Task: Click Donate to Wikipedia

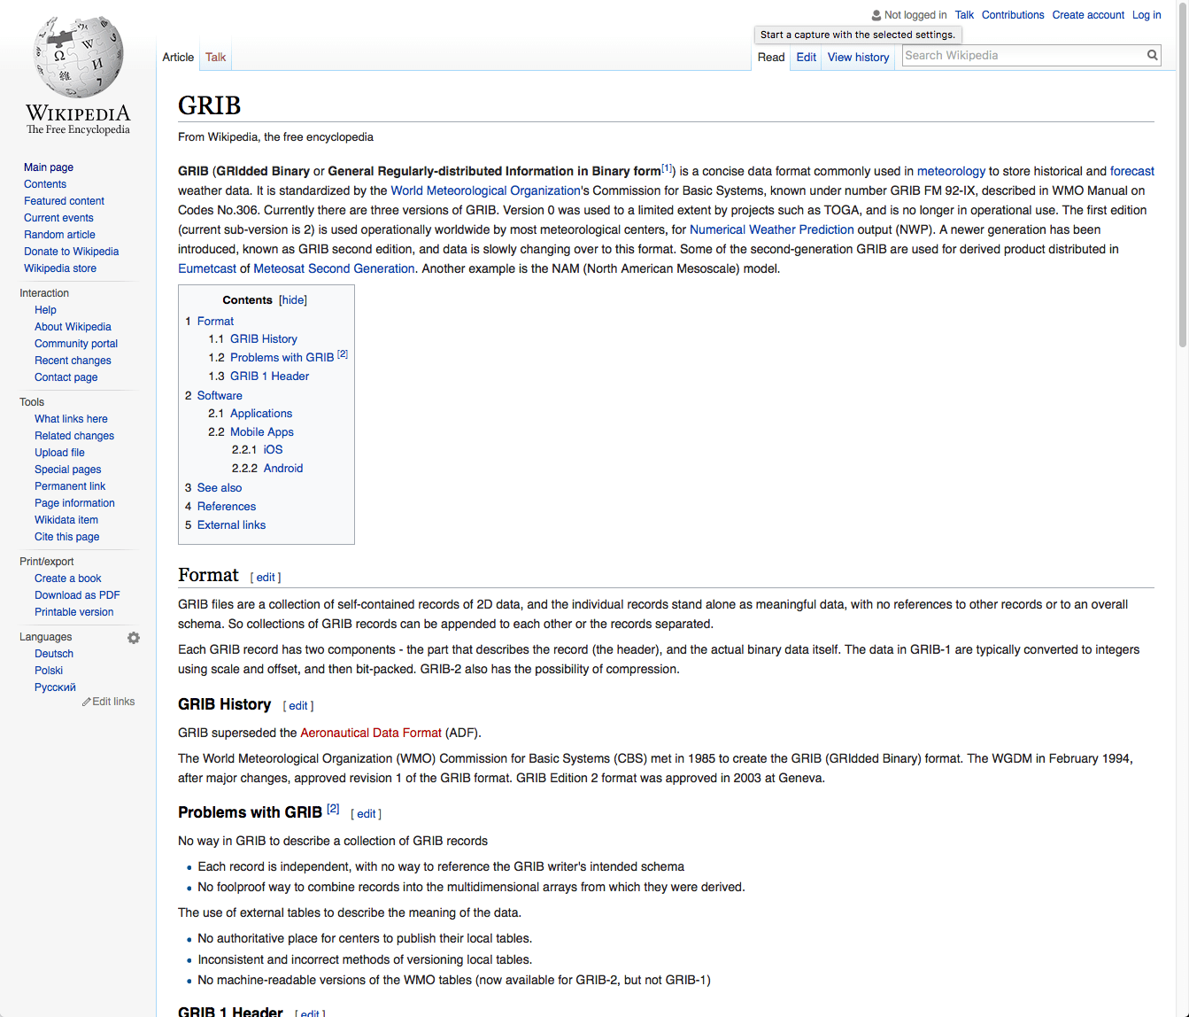Action: coord(71,252)
